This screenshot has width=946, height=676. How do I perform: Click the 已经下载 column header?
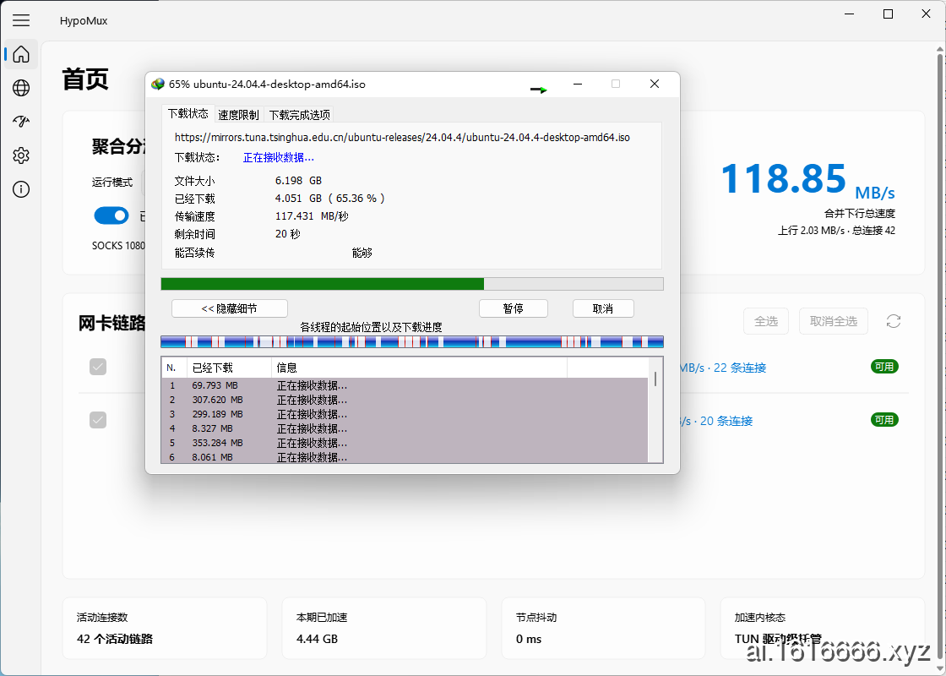(229, 368)
